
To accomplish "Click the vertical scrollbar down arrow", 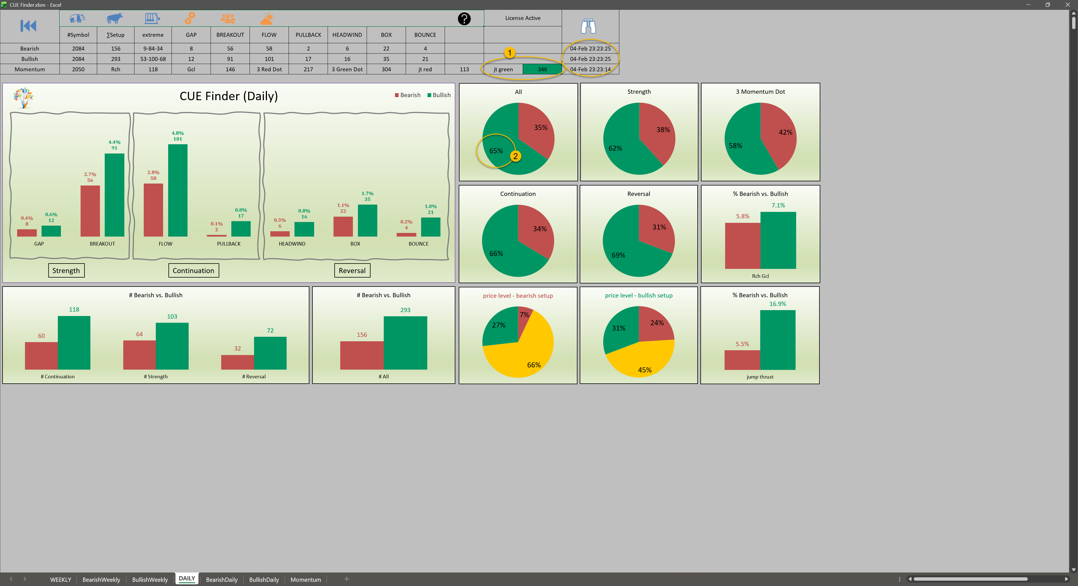I will (1074, 570).
